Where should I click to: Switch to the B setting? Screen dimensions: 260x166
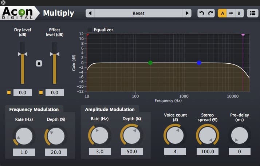(239, 13)
